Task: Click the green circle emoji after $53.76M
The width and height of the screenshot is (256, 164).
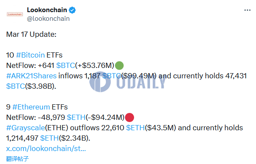Action: tap(119, 65)
